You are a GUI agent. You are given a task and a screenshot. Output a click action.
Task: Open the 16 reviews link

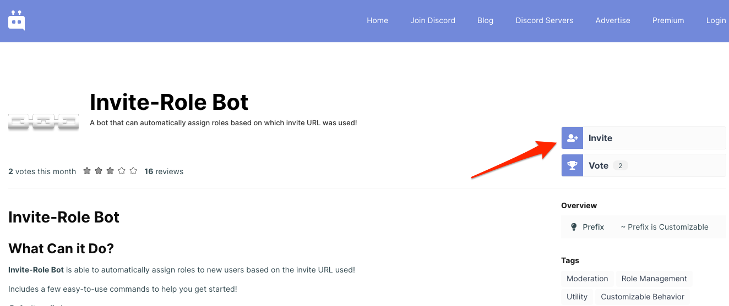click(164, 171)
